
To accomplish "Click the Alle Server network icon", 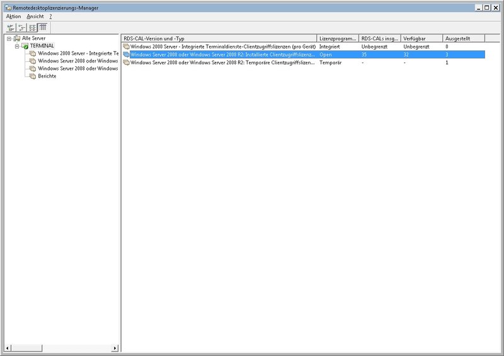I will coord(17,38).
